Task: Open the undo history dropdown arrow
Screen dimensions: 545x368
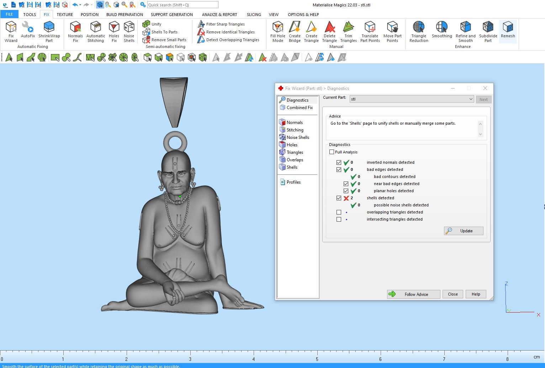Action: 80,5
